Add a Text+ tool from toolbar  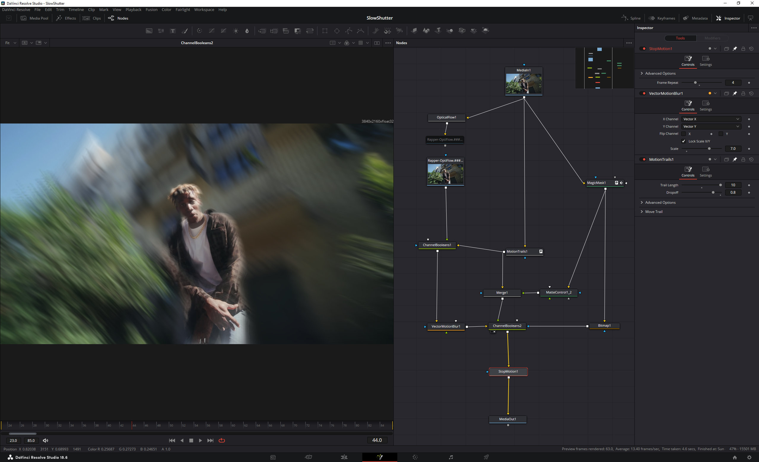pos(173,31)
